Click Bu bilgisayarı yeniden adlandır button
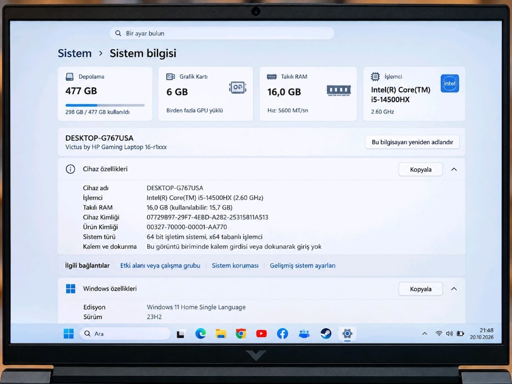Viewport: 512px width, 384px height. click(412, 142)
